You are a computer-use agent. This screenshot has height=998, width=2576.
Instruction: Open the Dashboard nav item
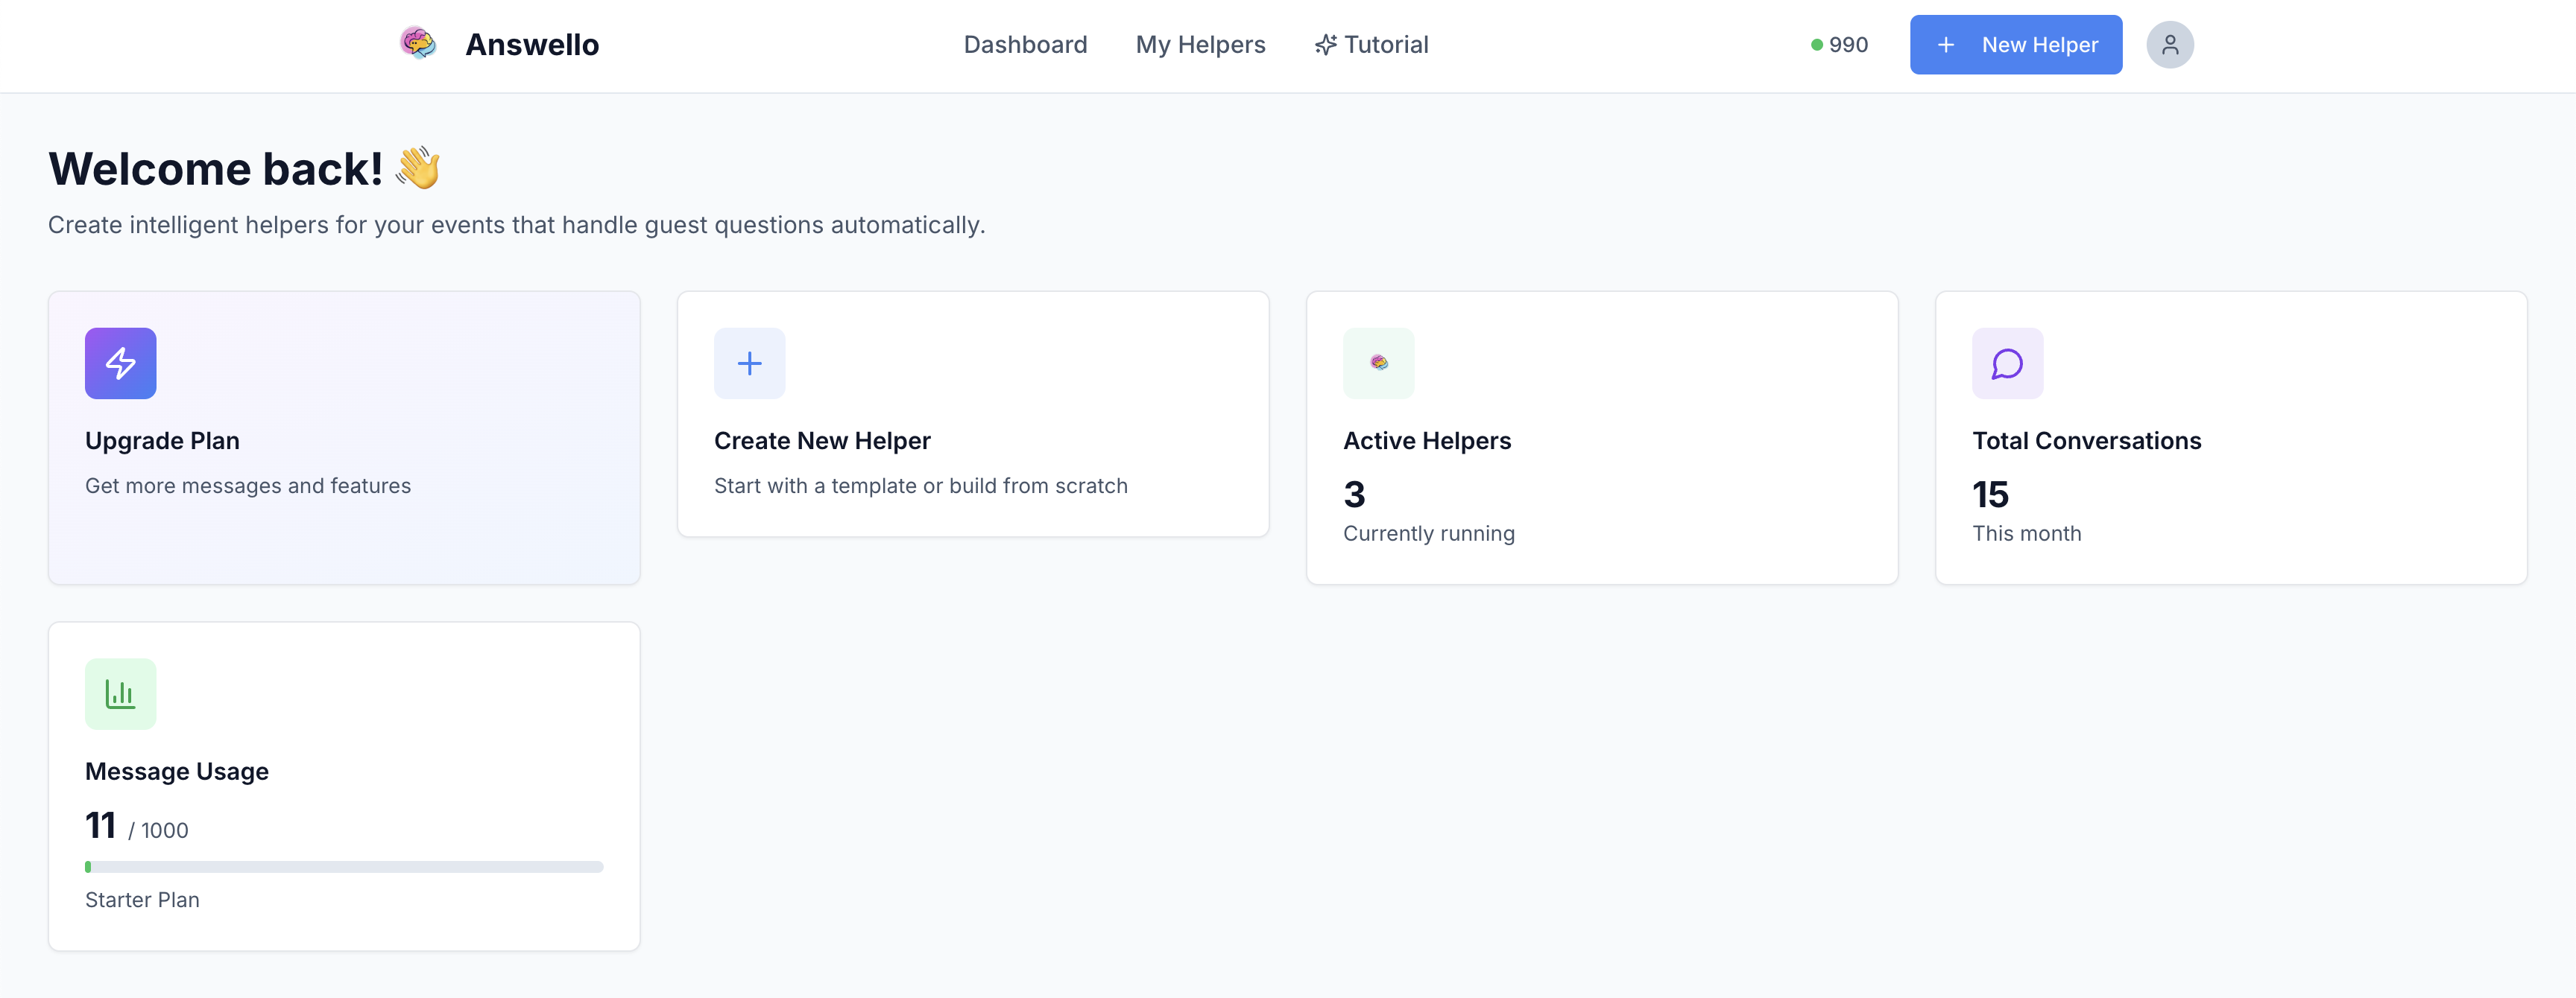click(1025, 45)
